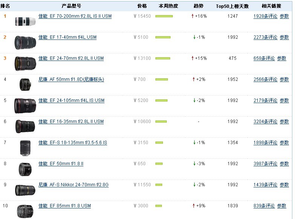
Task: Click the EF 17-40mm lens thumbnail
Action: [x=25, y=43]
